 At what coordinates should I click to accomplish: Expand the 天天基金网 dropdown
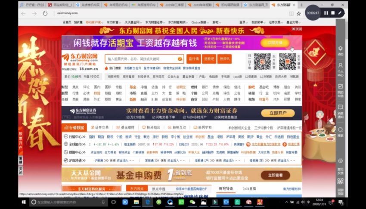coord(133,22)
